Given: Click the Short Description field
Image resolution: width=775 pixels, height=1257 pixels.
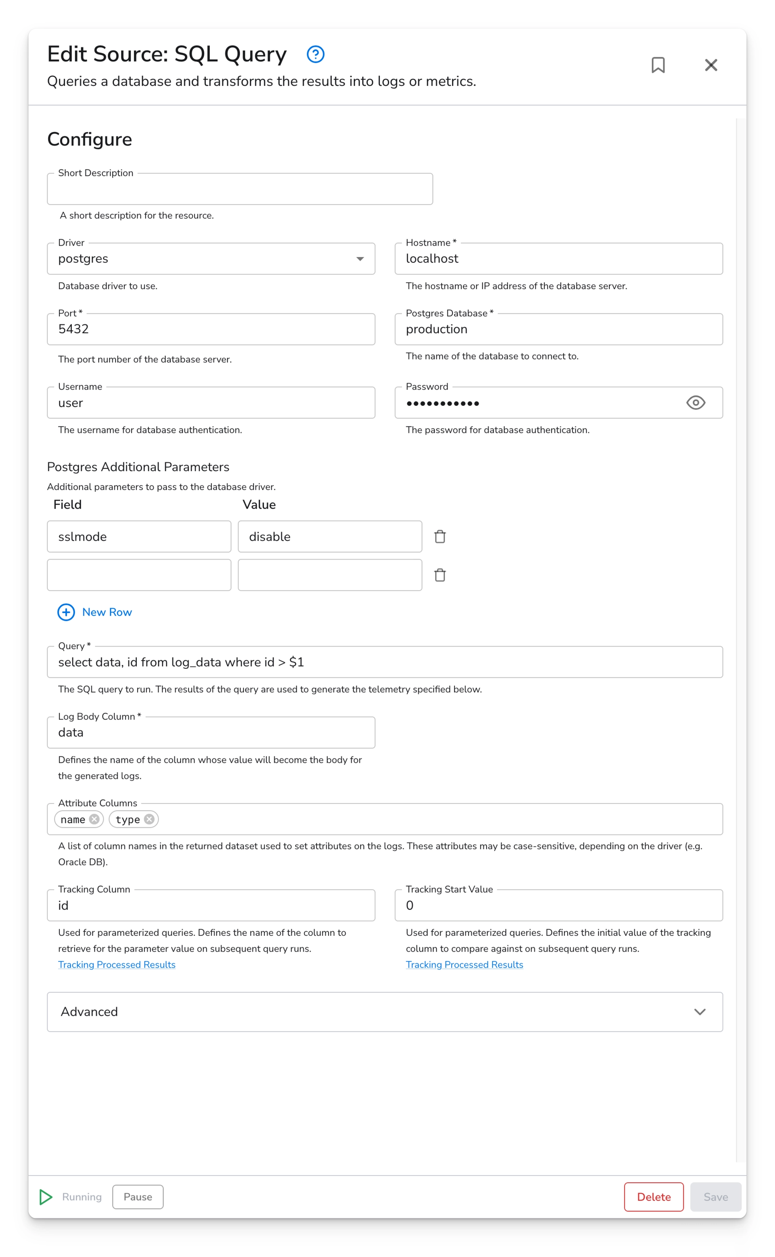Looking at the screenshot, I should point(239,189).
